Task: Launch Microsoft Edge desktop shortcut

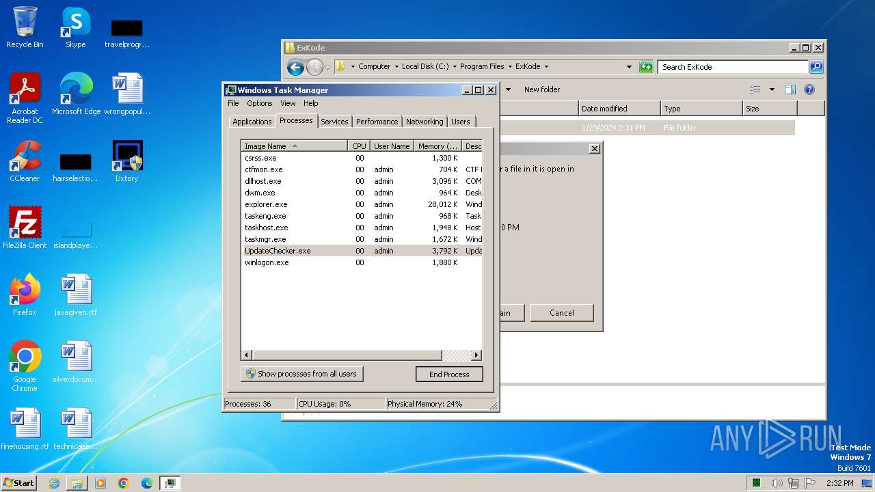Action: pos(76,94)
